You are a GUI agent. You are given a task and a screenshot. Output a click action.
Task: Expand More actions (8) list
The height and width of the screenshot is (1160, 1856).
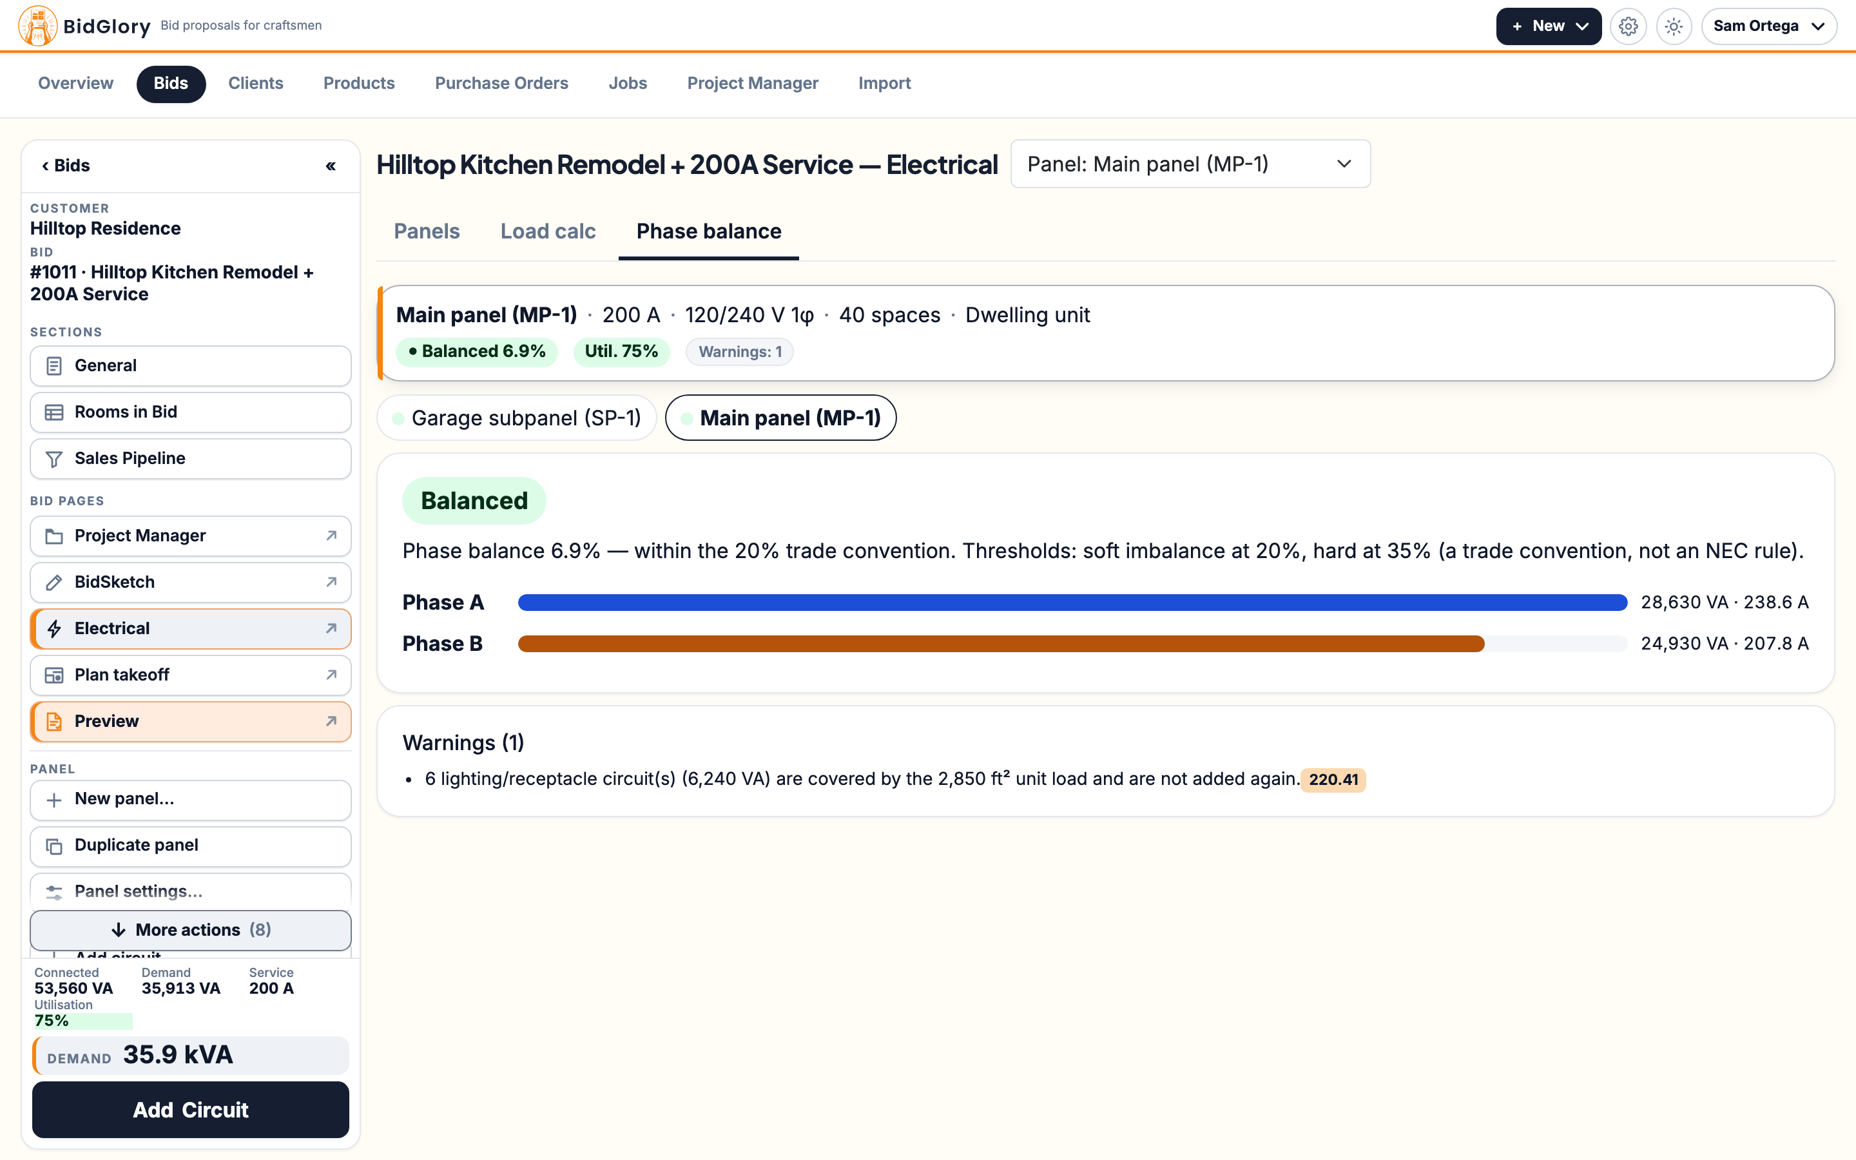coord(190,930)
